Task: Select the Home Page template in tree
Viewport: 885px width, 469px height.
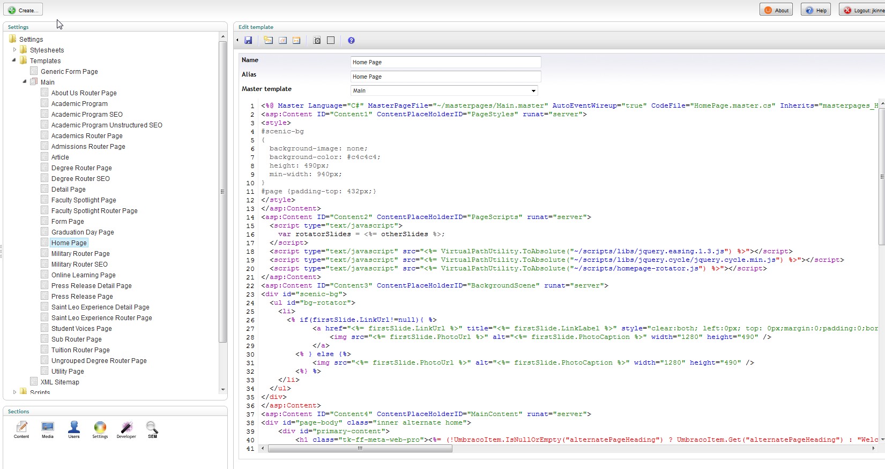Action: pos(69,243)
